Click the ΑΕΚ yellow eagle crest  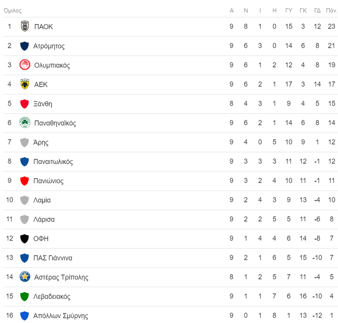click(25, 84)
